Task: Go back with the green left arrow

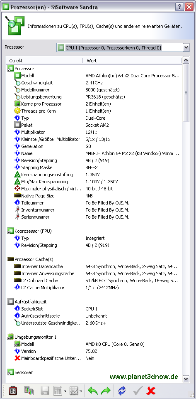Action: coord(92,390)
